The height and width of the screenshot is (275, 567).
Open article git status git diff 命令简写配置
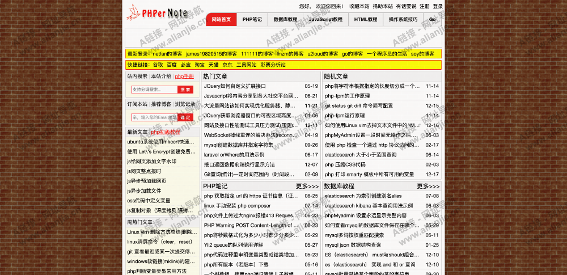(359, 105)
